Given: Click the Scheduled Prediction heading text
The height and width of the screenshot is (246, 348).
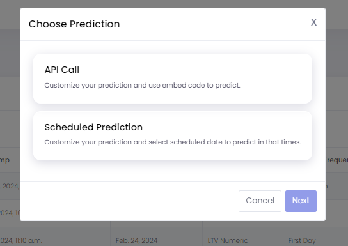Looking at the screenshot, I should tap(93, 127).
